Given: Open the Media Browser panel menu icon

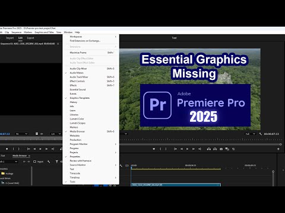Looking at the screenshot, I should 29,156.
